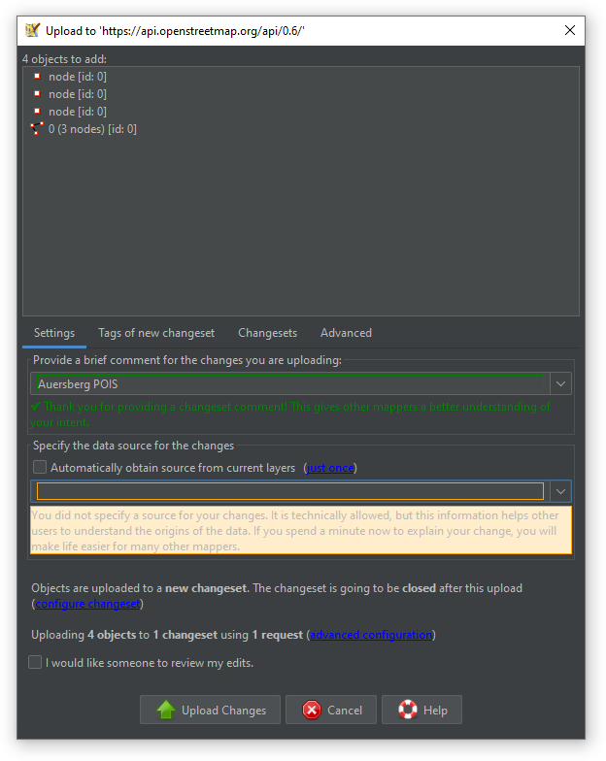This screenshot has height=761, width=606.
Task: Click the way icon with 3 nodes
Action: 37,129
